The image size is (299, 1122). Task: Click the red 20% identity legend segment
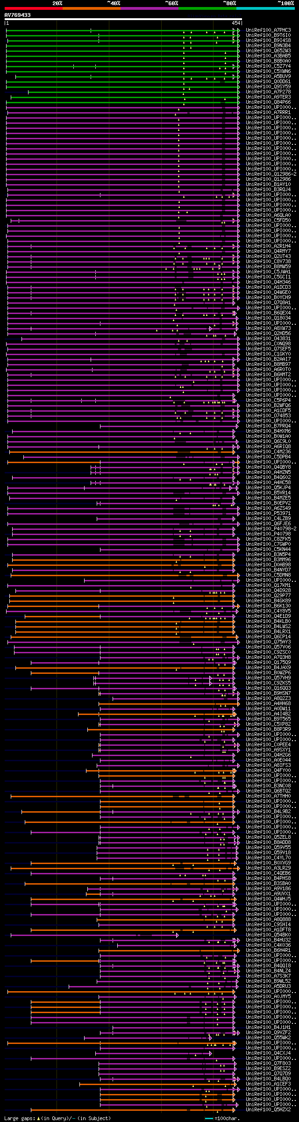[34, 8]
